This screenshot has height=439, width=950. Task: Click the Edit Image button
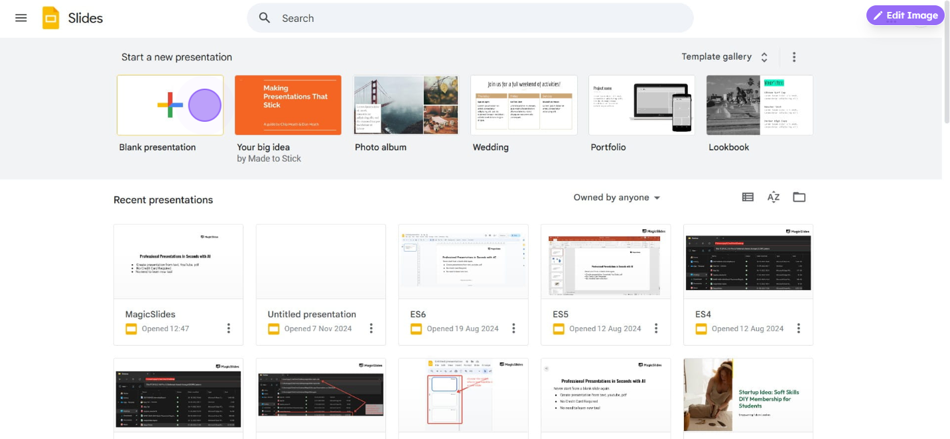[x=905, y=15]
